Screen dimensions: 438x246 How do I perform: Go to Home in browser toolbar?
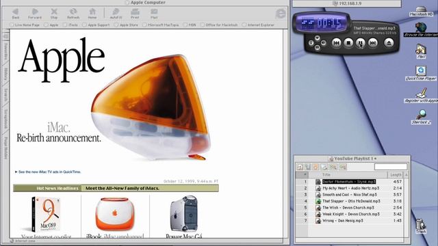(x=92, y=14)
